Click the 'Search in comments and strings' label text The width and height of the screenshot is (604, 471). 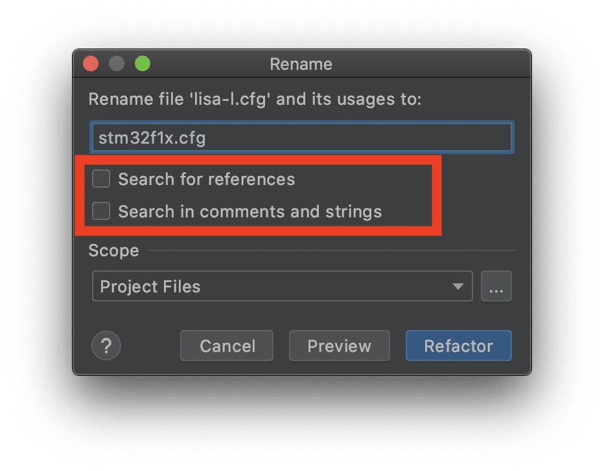250,212
